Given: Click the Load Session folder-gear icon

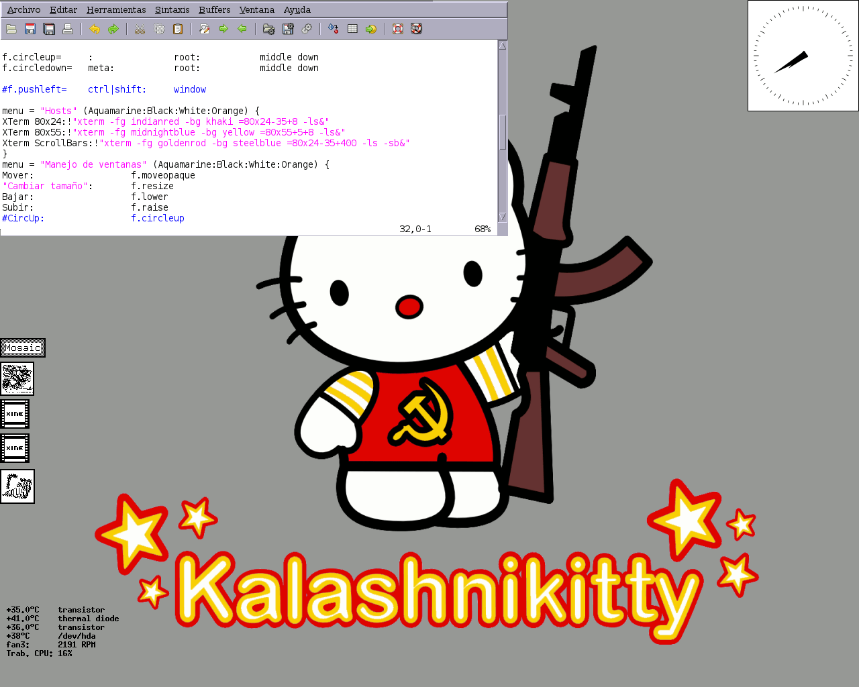Looking at the screenshot, I should [x=269, y=29].
